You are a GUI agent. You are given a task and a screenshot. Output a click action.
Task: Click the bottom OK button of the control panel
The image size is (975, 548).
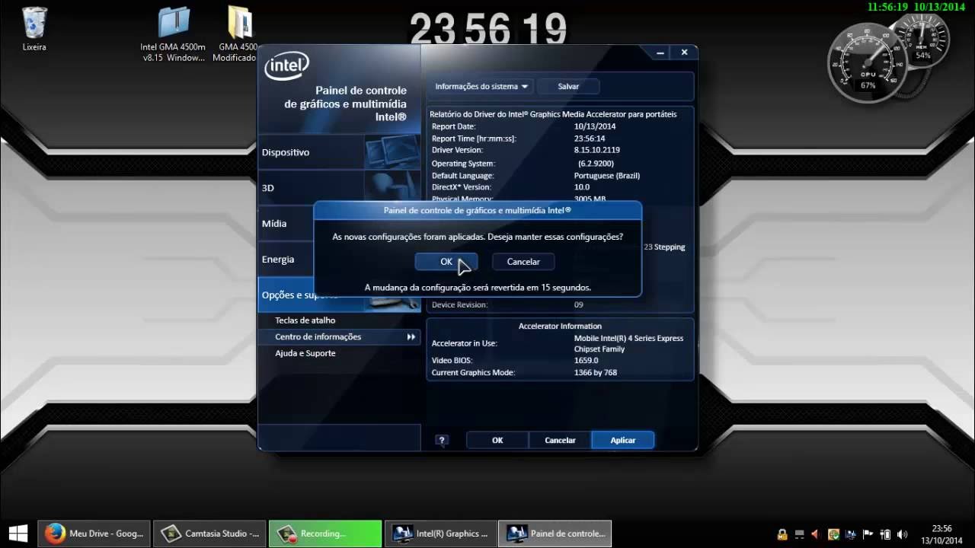click(x=497, y=440)
